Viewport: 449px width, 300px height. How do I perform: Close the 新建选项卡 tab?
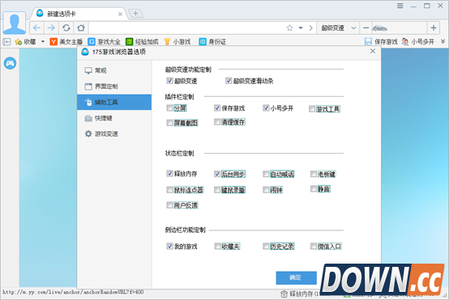click(x=120, y=14)
